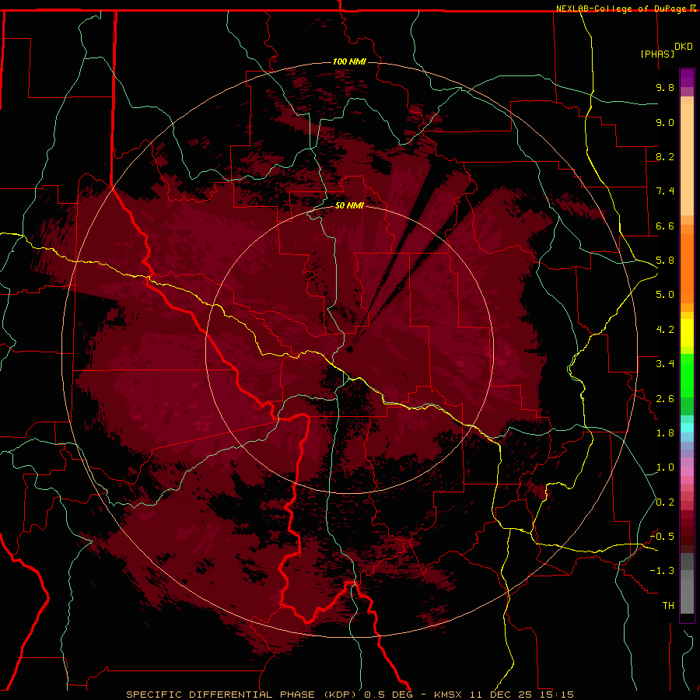
Task: Click the 5.0 scale value
Action: pos(665,295)
